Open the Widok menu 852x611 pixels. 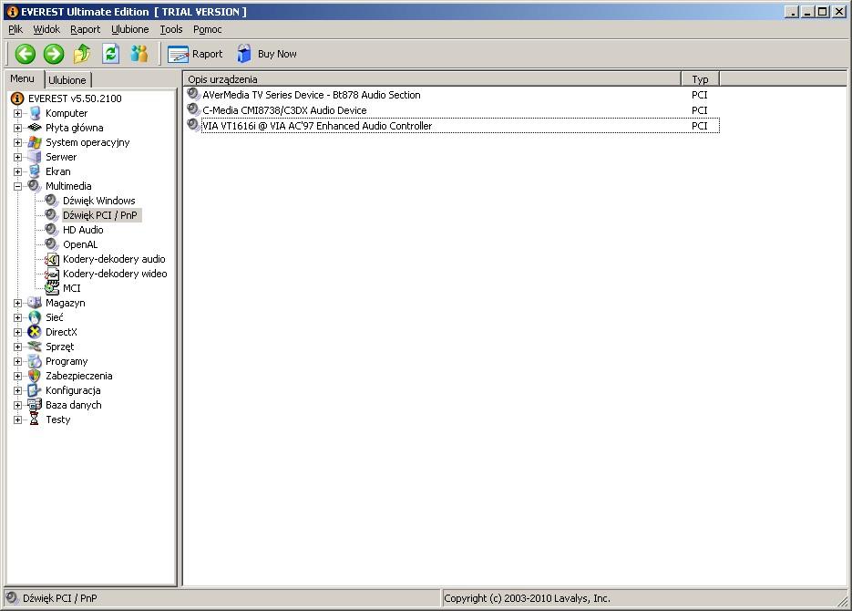[46, 29]
